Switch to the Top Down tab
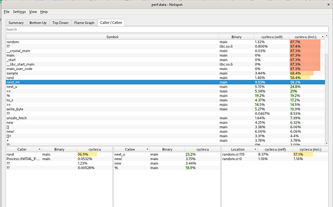Image resolution: width=333 pixels, height=207 pixels. (60, 23)
